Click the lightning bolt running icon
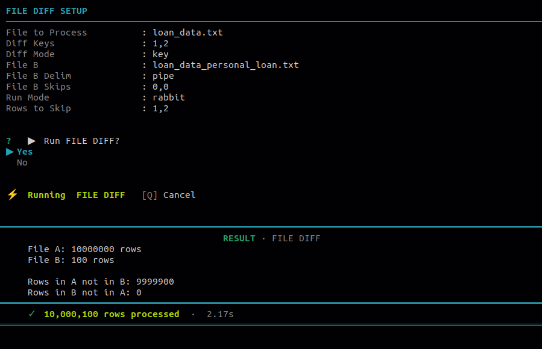Screen dimensions: 542x349 point(13,195)
